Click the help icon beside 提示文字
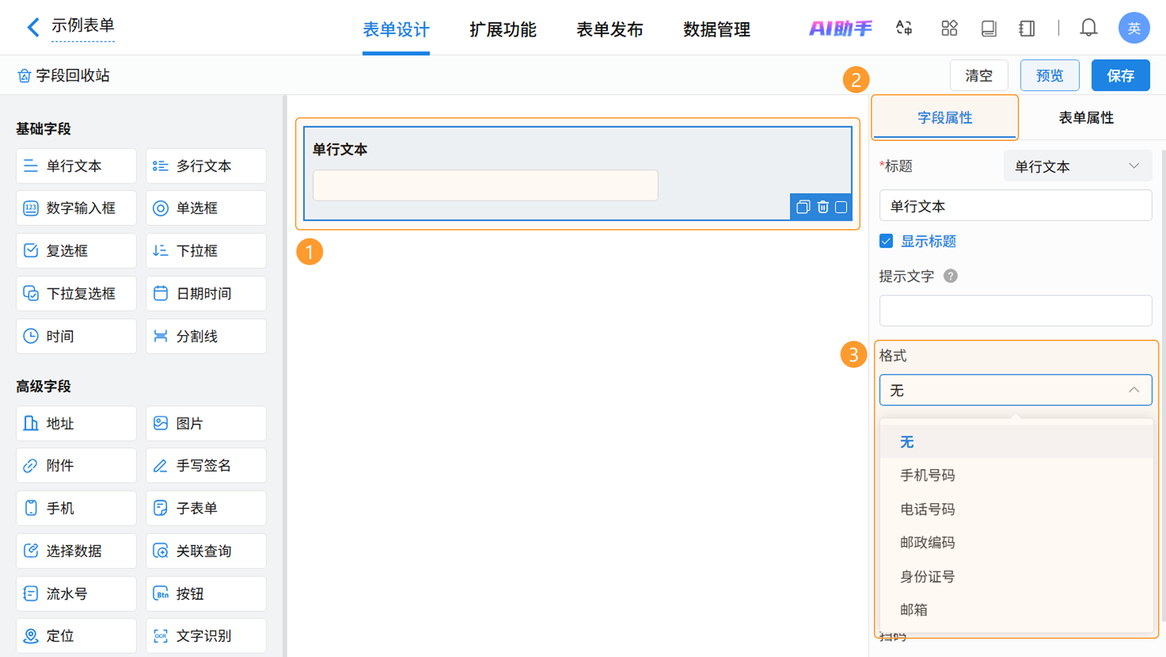Viewport: 1166px width, 657px height. pos(950,276)
